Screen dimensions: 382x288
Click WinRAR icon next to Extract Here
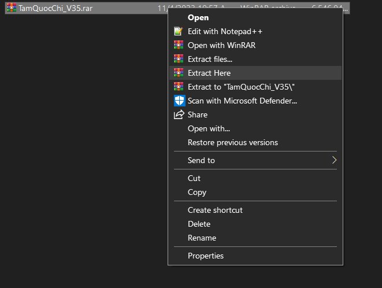(179, 73)
